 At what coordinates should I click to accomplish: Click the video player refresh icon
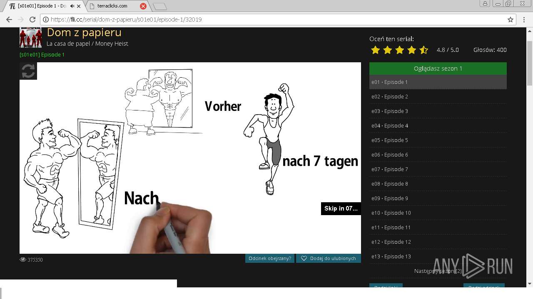click(x=28, y=71)
